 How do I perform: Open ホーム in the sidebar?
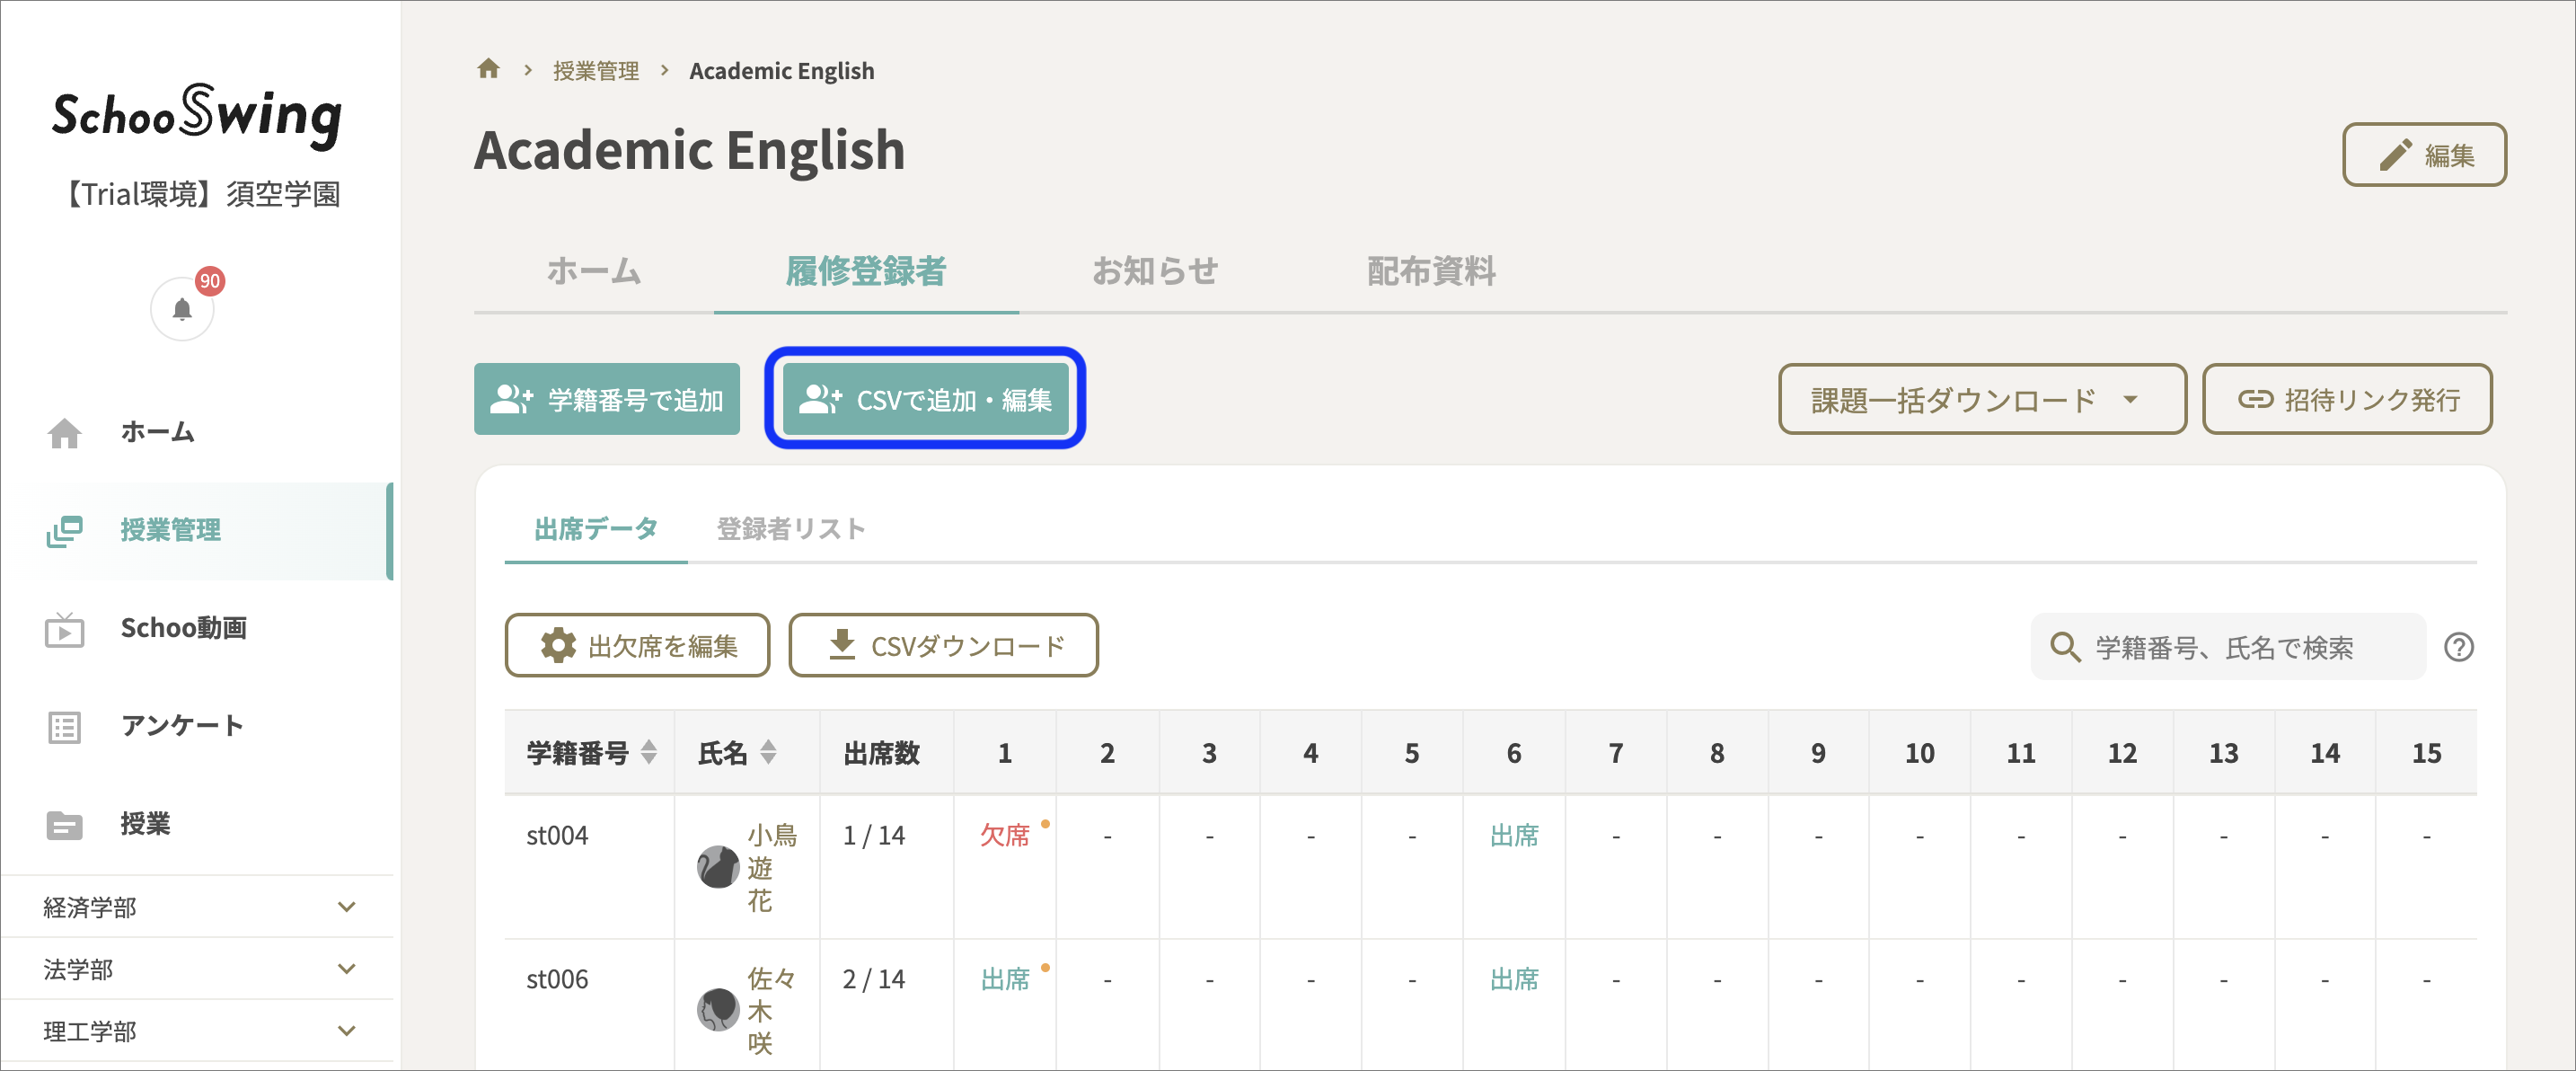[197, 432]
